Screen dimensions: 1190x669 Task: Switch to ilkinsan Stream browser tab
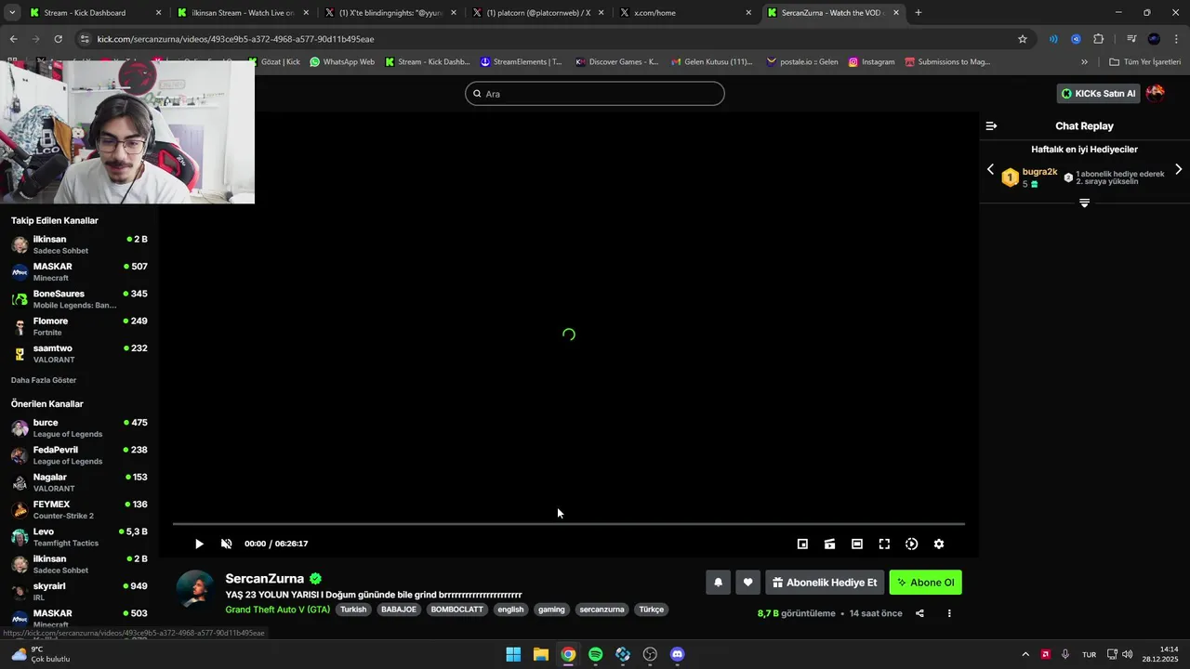tap(242, 13)
